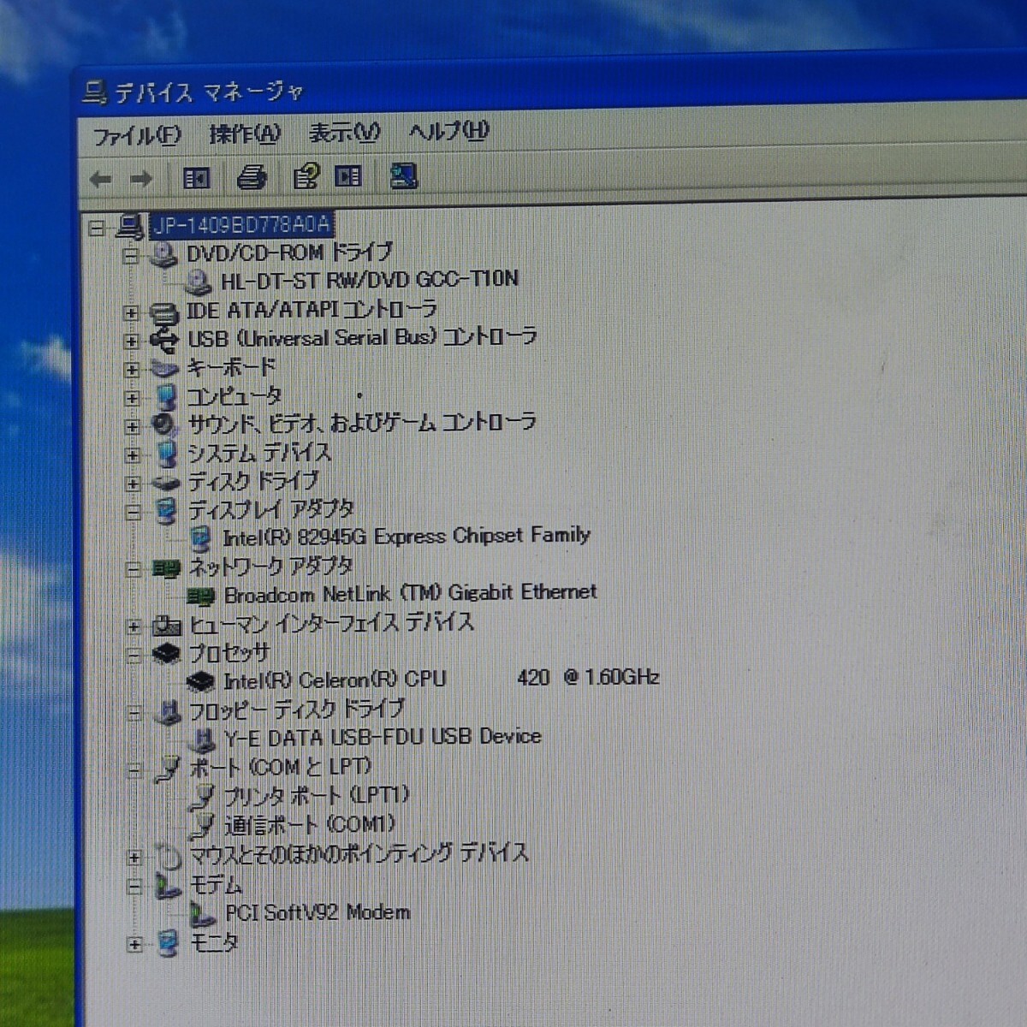This screenshot has height=1027, width=1027.
Task: Expand IDE ATA/ATAPI コントローラ branch
Action: tap(130, 313)
